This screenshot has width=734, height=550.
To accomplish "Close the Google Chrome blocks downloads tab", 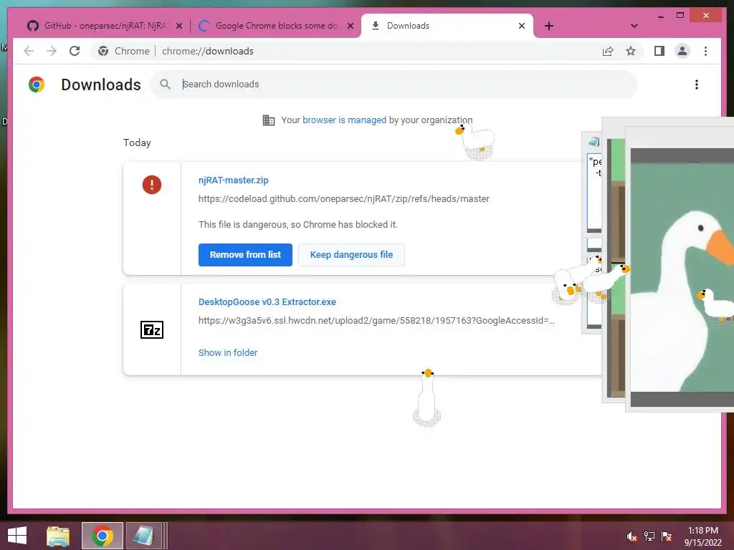I will pyautogui.click(x=350, y=26).
